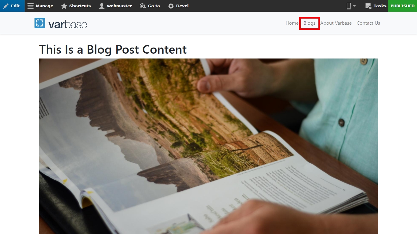Open the webmaster user icon
417x234 pixels.
[102, 6]
